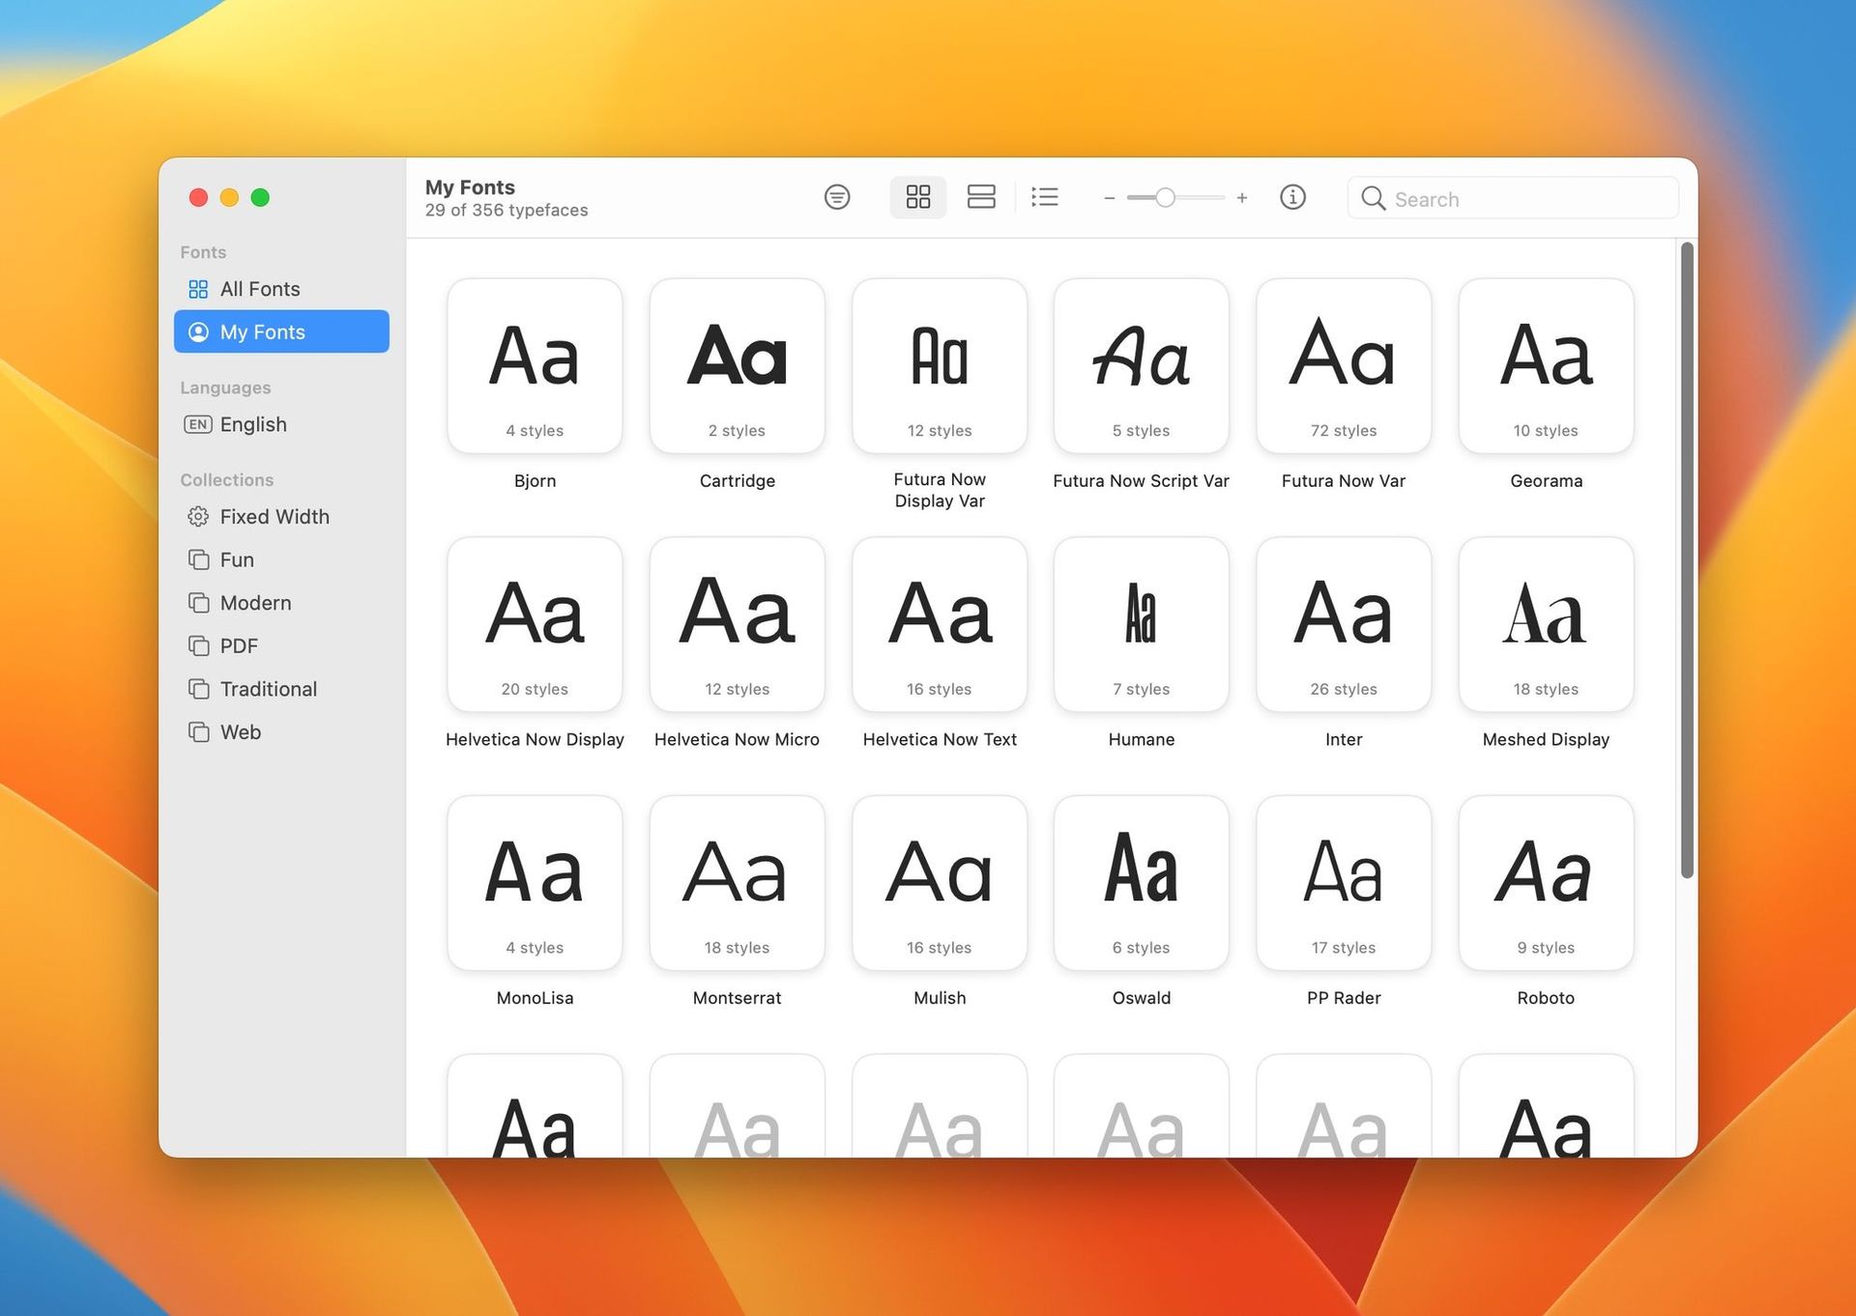Screen dimensions: 1856x1316
Task: Select the MonoLisa font thumbnail
Action: (535, 883)
